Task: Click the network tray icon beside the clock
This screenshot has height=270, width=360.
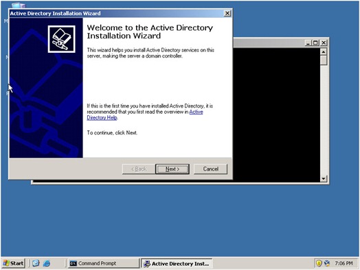Action: (x=327, y=263)
